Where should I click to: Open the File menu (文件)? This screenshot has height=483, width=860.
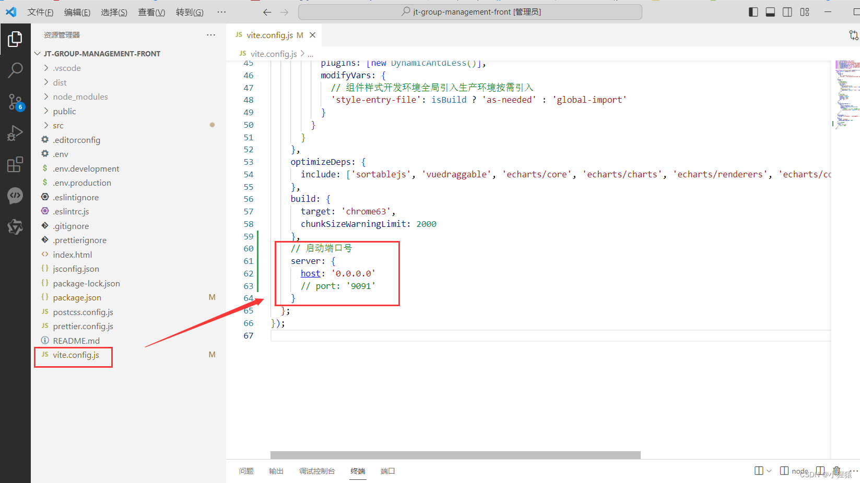(x=40, y=12)
